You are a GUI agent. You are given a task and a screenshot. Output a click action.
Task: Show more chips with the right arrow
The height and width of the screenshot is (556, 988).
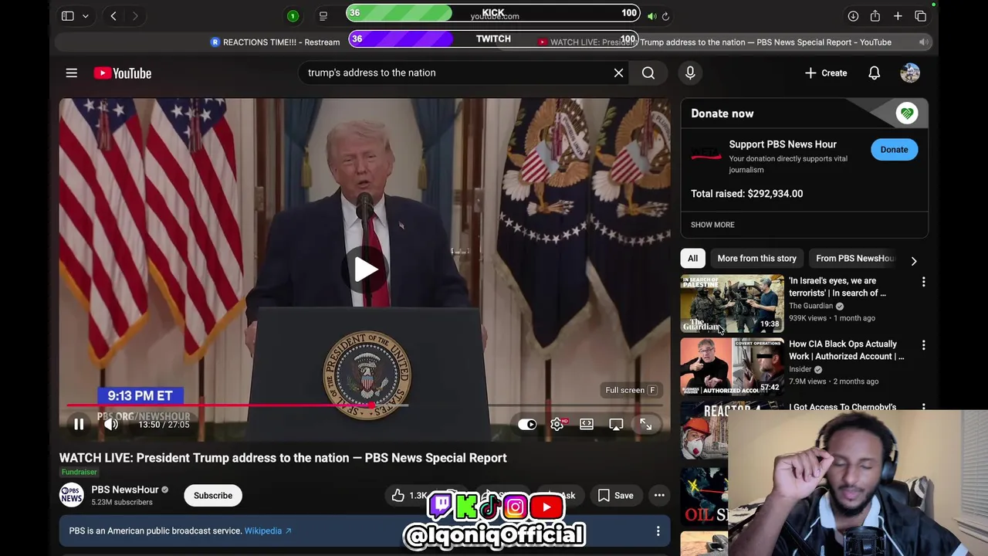[914, 261]
